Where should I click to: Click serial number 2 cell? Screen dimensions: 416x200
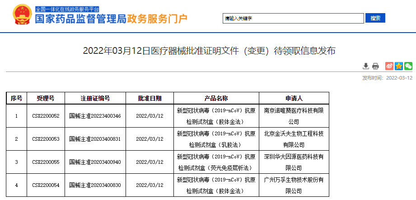pyautogui.click(x=16, y=139)
